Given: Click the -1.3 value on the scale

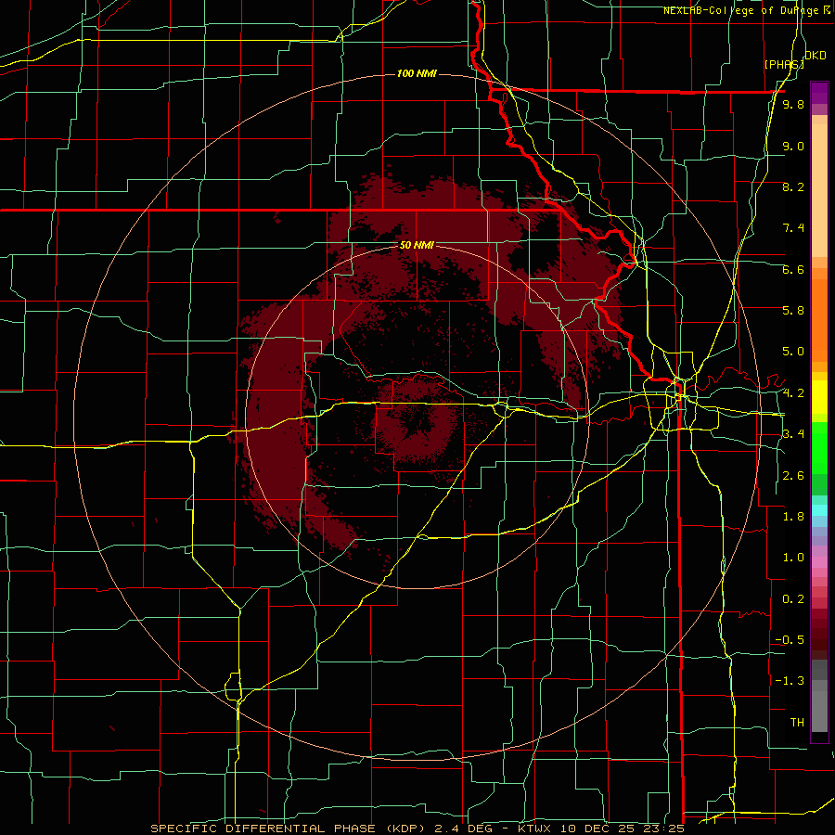Looking at the screenshot, I should pos(790,681).
